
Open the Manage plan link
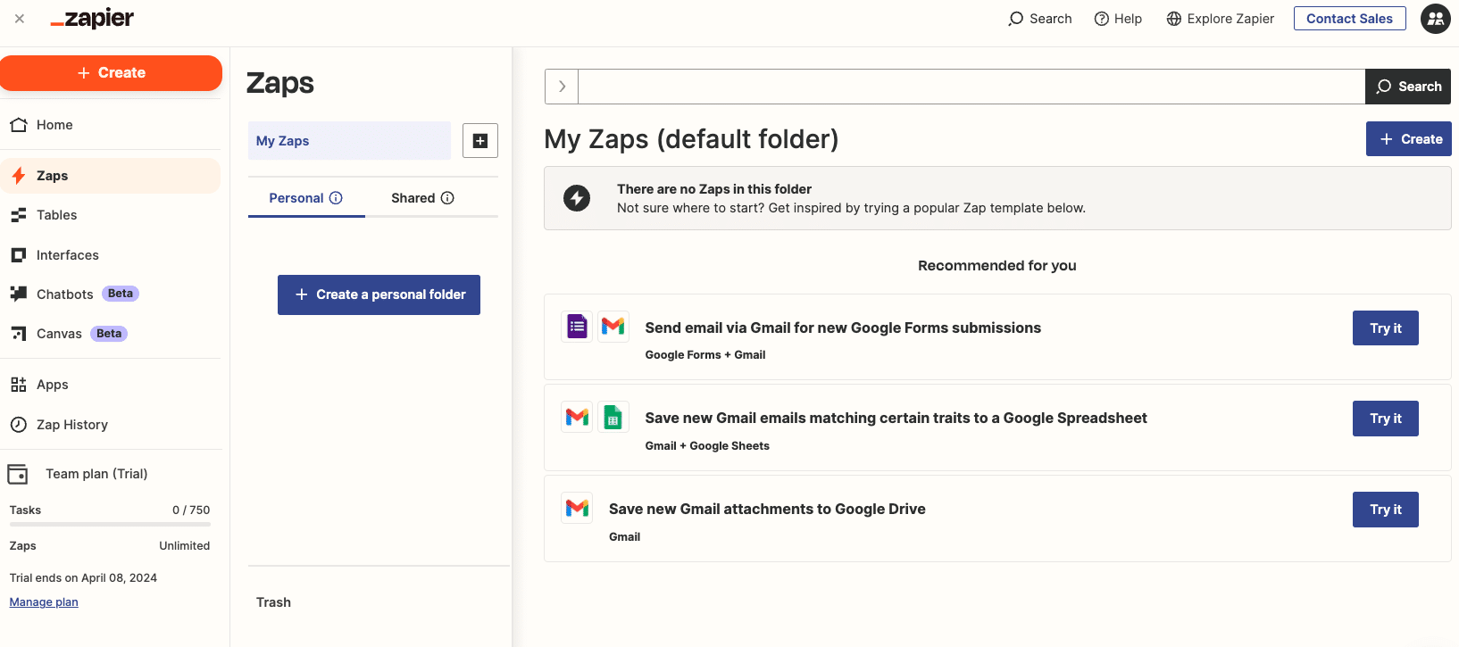click(44, 602)
